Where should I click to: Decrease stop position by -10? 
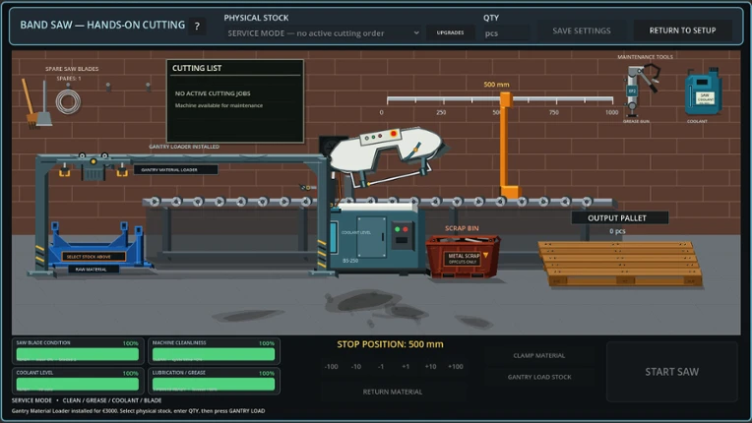point(356,367)
